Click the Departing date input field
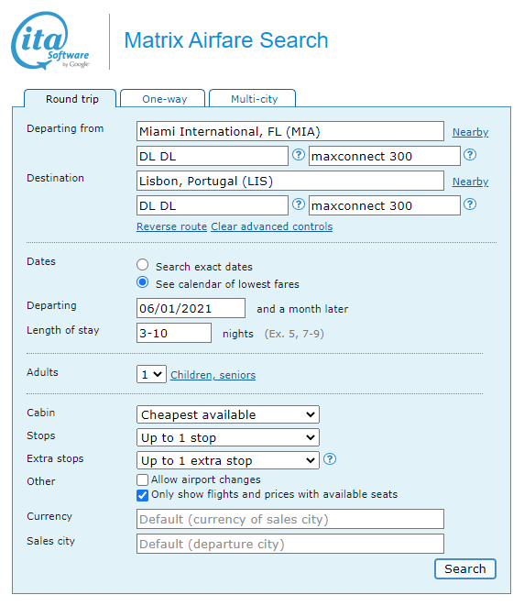The width and height of the screenshot is (524, 606). [x=191, y=308]
